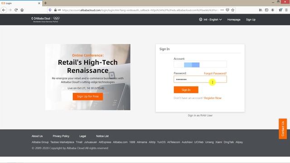Go to Homepage in top navigation
This screenshot has width=290, height=163.
tap(234, 19)
